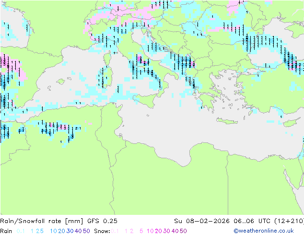The height and width of the screenshot is (235, 304).
Task: Open the weatheronline.co.uk copyright link
Action: click(x=263, y=231)
